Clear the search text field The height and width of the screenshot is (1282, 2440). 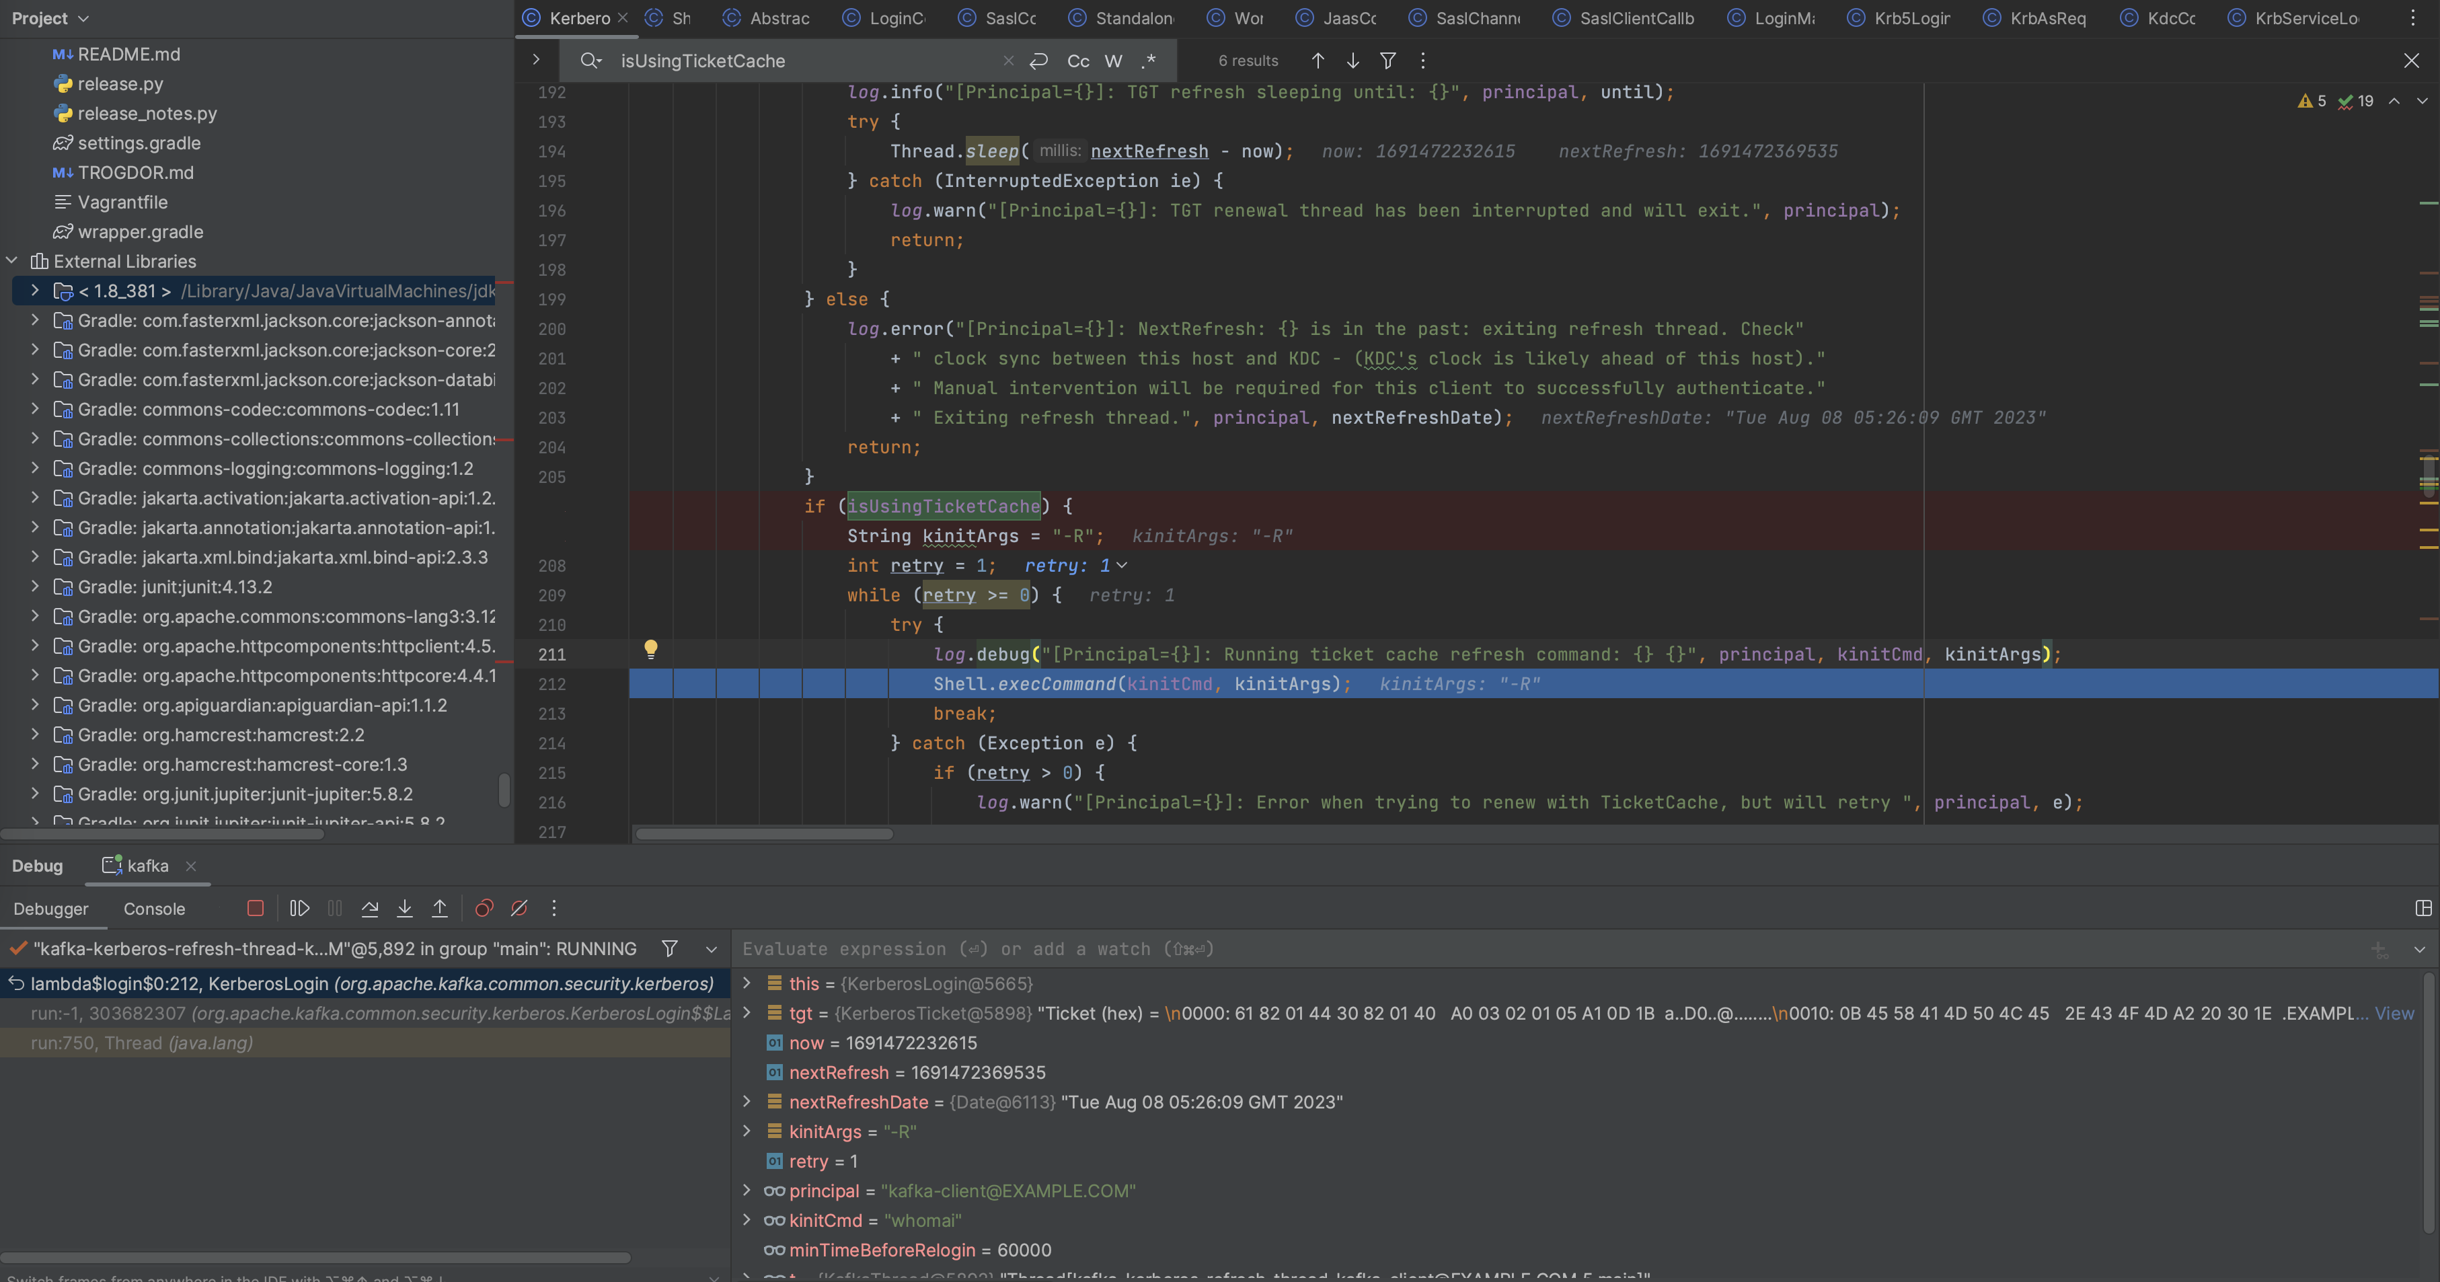[x=1009, y=61]
